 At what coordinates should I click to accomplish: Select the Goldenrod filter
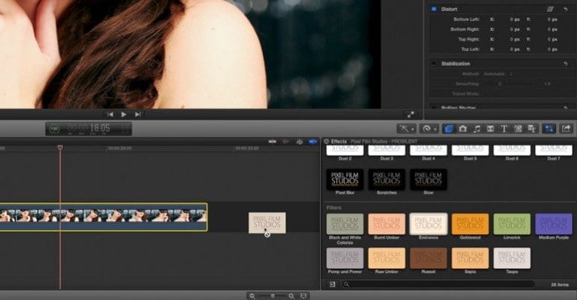point(470,224)
